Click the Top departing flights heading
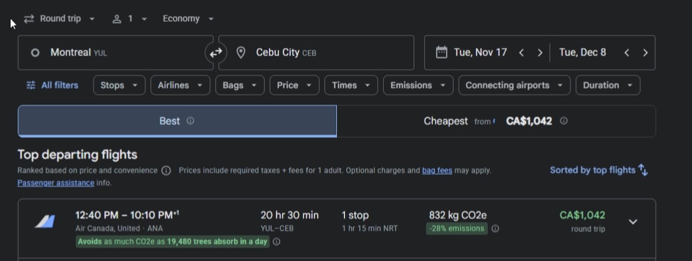Screen dimensions: 692x261 click(77, 155)
